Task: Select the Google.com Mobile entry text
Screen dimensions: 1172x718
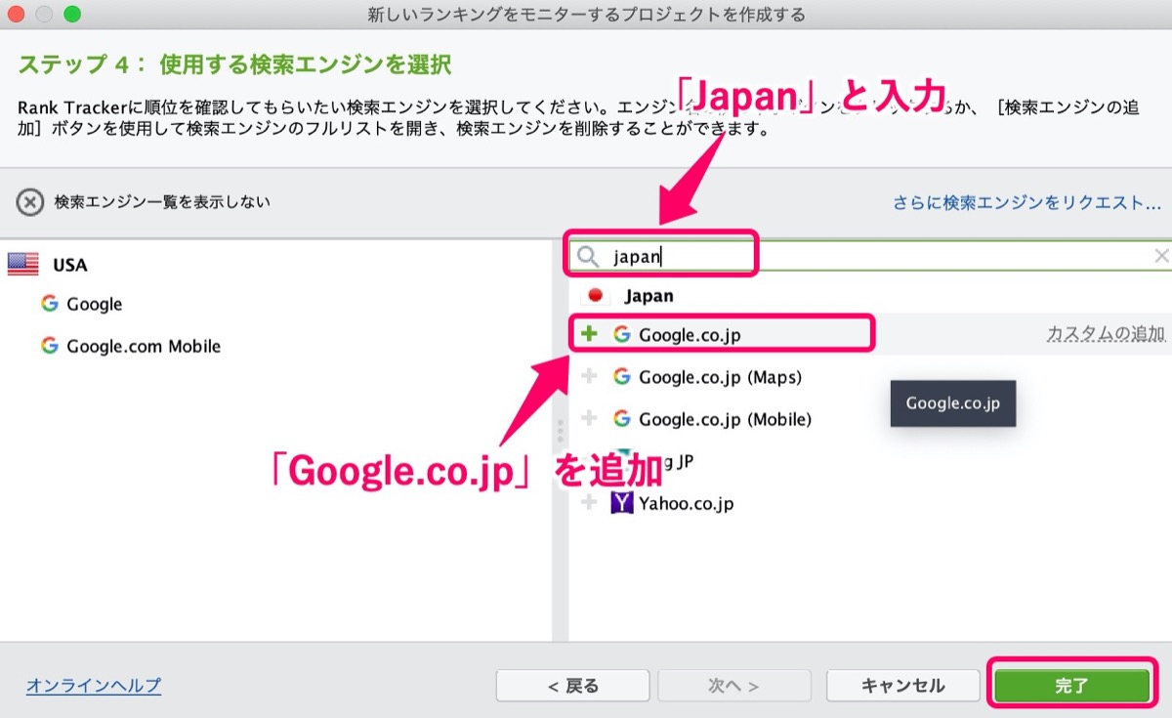Action: 144,346
